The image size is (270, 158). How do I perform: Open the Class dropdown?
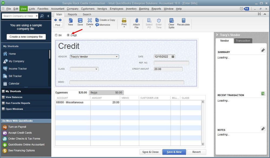[96, 69]
